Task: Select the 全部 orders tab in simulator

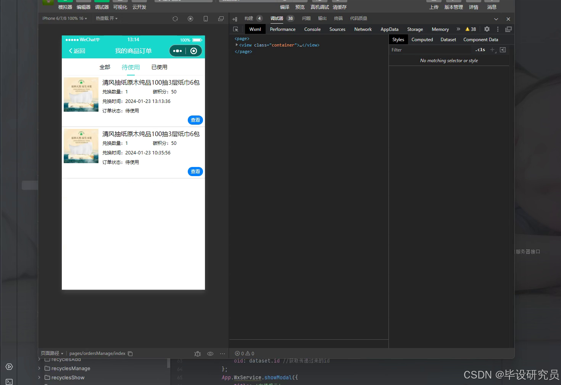Action: pos(105,67)
